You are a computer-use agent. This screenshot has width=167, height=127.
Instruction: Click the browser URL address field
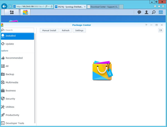click(x=30, y=6)
